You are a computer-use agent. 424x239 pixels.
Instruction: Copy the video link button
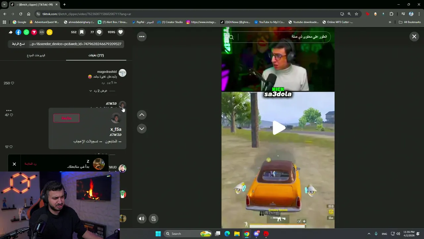click(x=19, y=44)
